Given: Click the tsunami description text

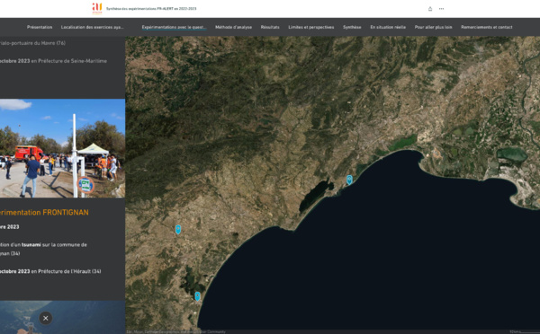Looking at the screenshot, I should click(43, 249).
